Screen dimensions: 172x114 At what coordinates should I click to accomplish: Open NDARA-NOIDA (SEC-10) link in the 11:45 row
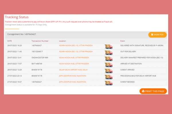(x=76, y=52)
